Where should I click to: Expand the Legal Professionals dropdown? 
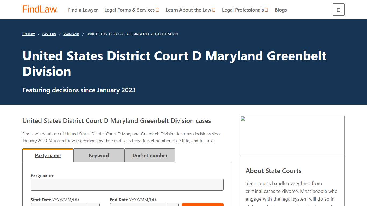244,10
